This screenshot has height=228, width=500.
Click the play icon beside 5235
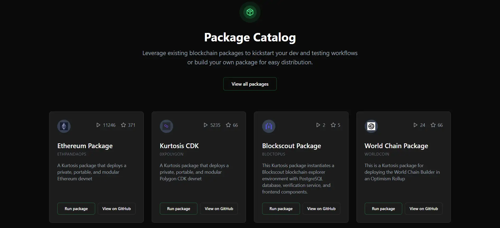(x=206, y=125)
